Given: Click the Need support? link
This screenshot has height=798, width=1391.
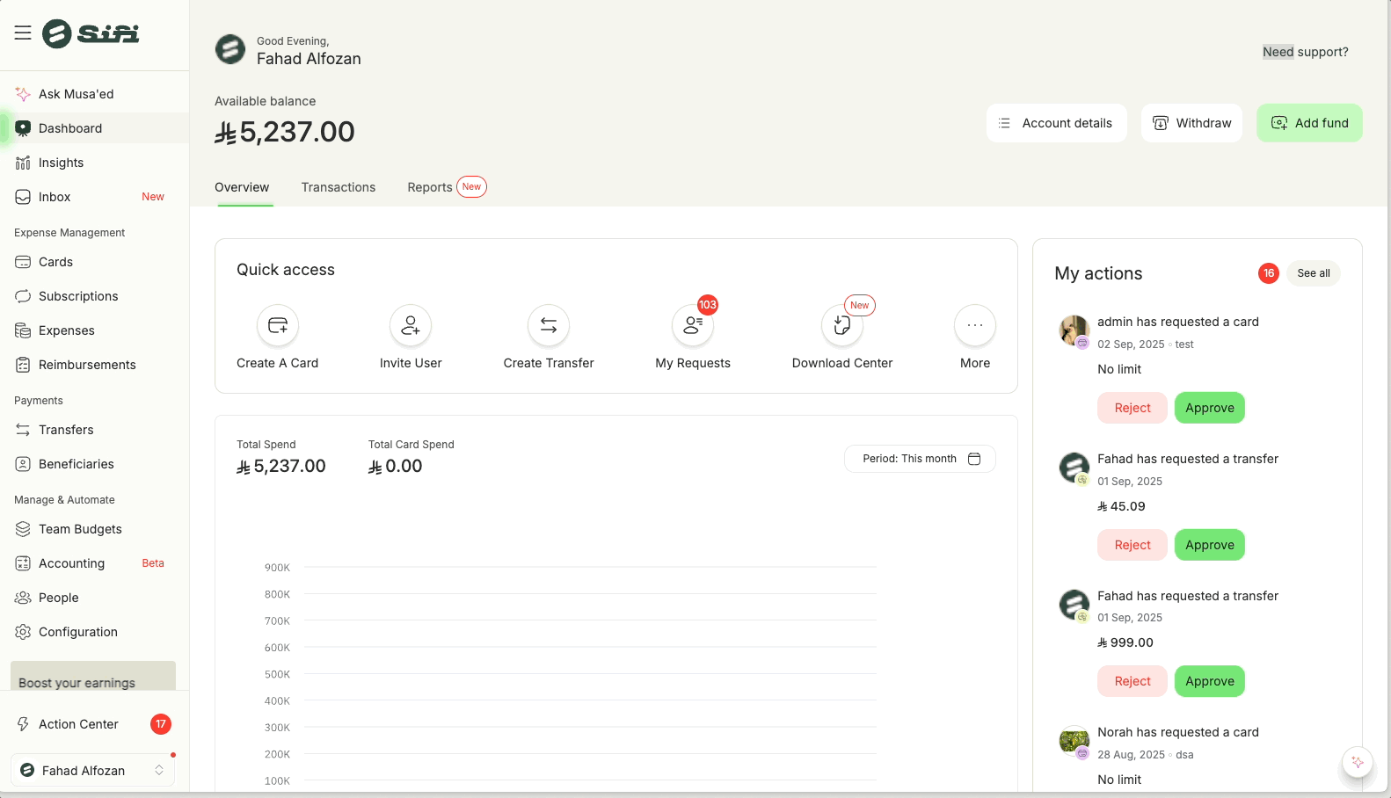Looking at the screenshot, I should pyautogui.click(x=1305, y=52).
